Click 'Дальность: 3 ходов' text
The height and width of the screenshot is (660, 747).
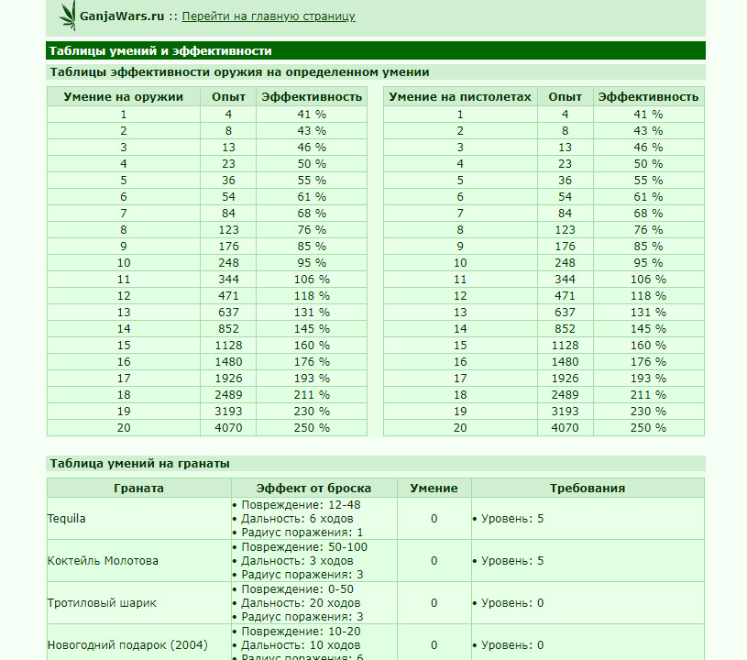(x=297, y=561)
